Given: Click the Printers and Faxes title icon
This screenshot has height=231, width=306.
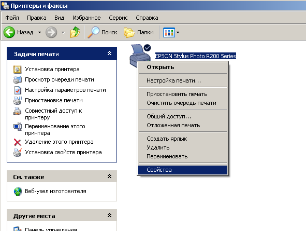Looking at the screenshot, I should 5,6.
